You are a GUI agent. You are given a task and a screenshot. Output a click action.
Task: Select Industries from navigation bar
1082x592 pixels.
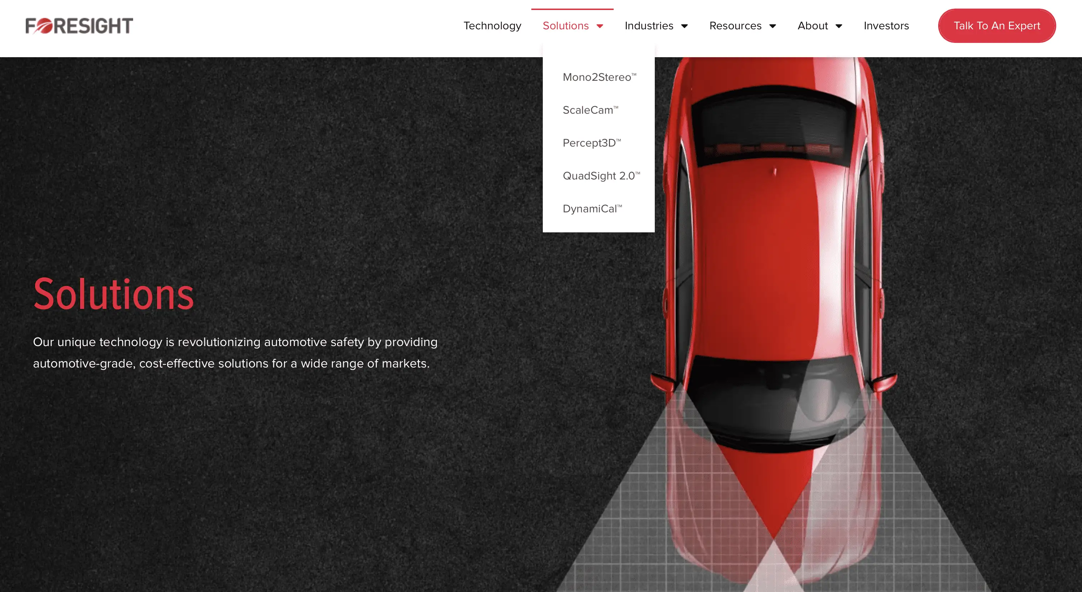(x=655, y=25)
